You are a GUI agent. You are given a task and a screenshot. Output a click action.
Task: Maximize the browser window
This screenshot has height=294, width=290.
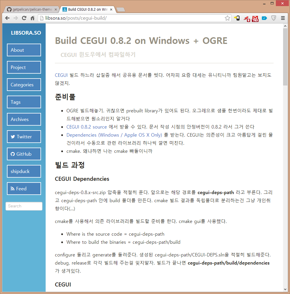272,3
